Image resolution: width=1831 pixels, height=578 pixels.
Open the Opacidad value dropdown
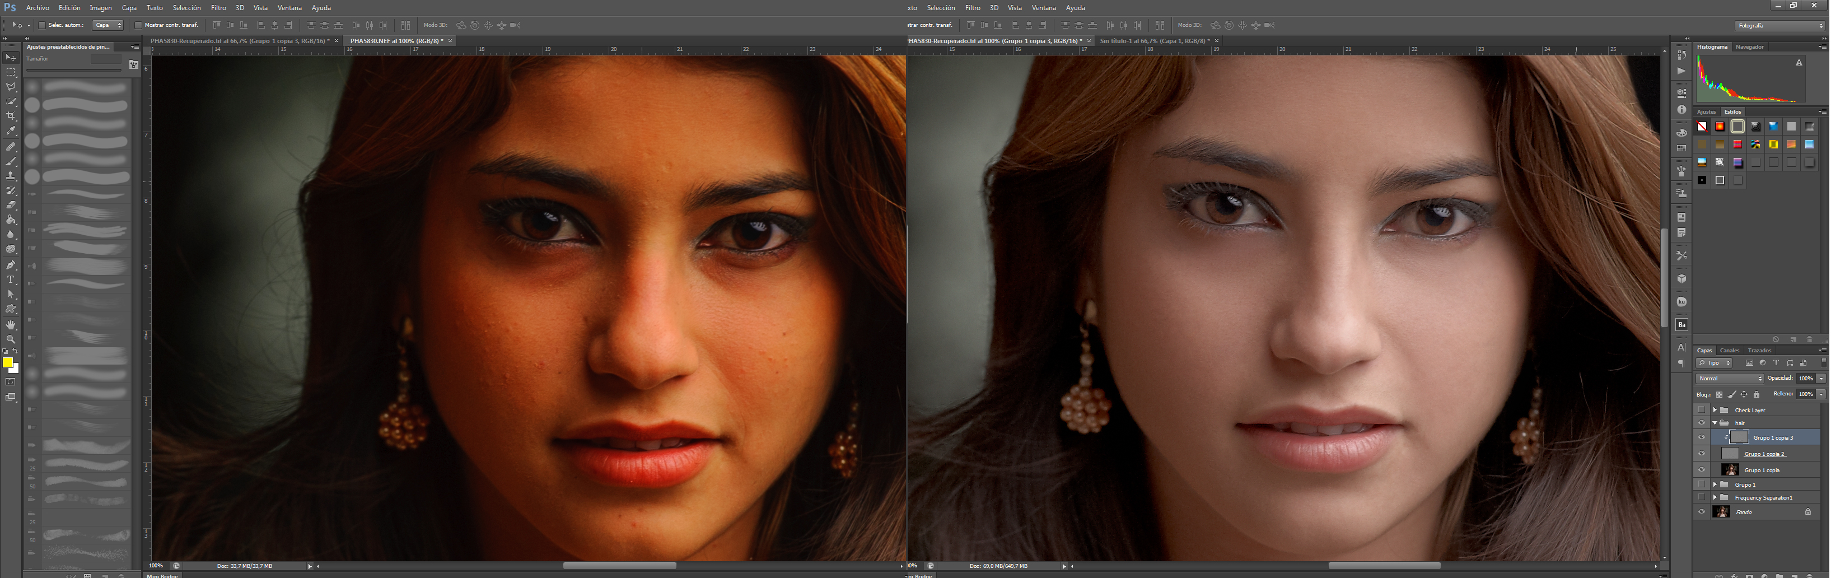coord(1820,379)
